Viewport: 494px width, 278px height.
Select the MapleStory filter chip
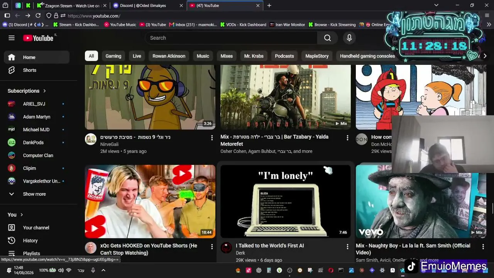317,56
